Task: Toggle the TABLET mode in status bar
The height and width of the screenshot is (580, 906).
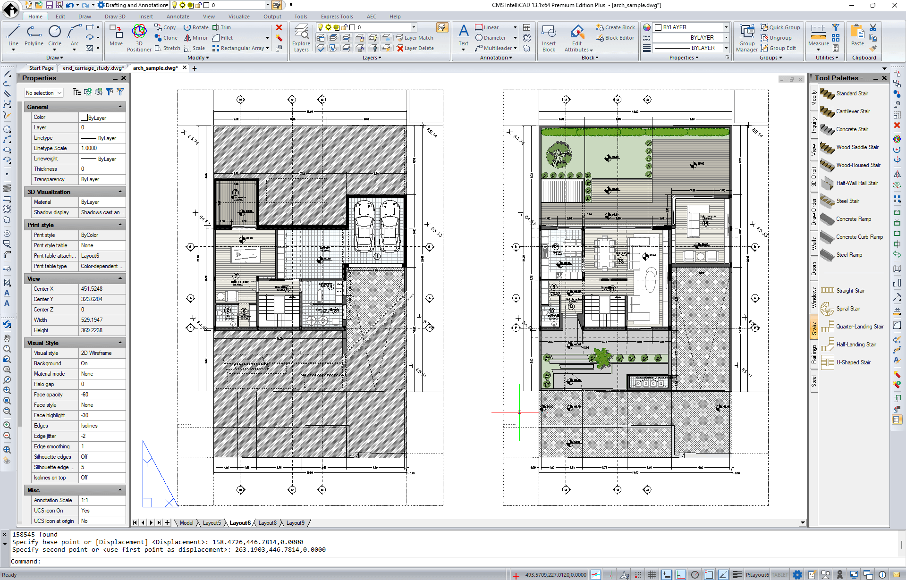Action: pyautogui.click(x=779, y=575)
